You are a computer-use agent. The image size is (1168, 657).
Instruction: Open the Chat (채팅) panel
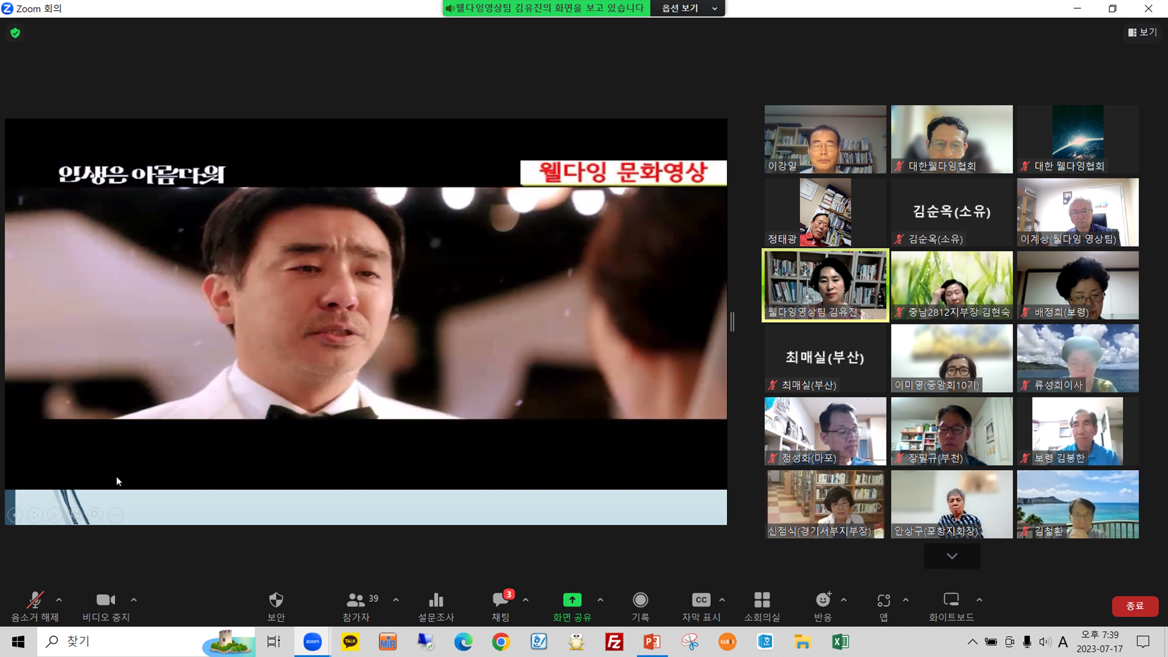point(500,600)
